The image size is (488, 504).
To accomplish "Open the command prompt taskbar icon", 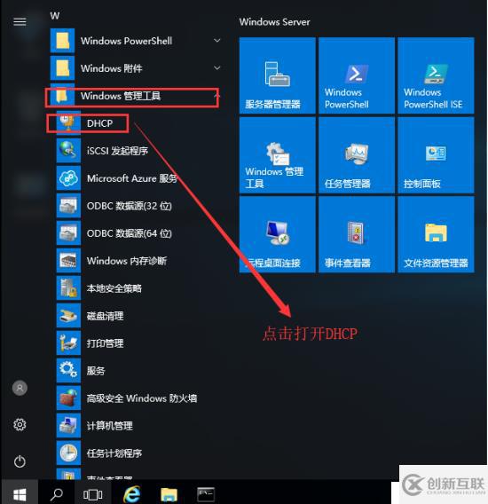I will pos(206,494).
